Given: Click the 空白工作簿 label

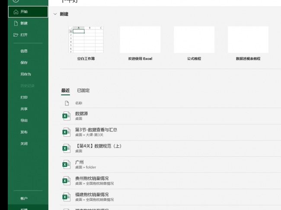Looking at the screenshot, I should tap(86, 59).
